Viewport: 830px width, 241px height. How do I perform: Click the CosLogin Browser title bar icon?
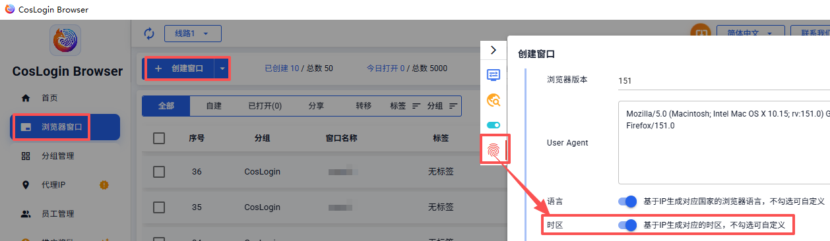coord(10,10)
